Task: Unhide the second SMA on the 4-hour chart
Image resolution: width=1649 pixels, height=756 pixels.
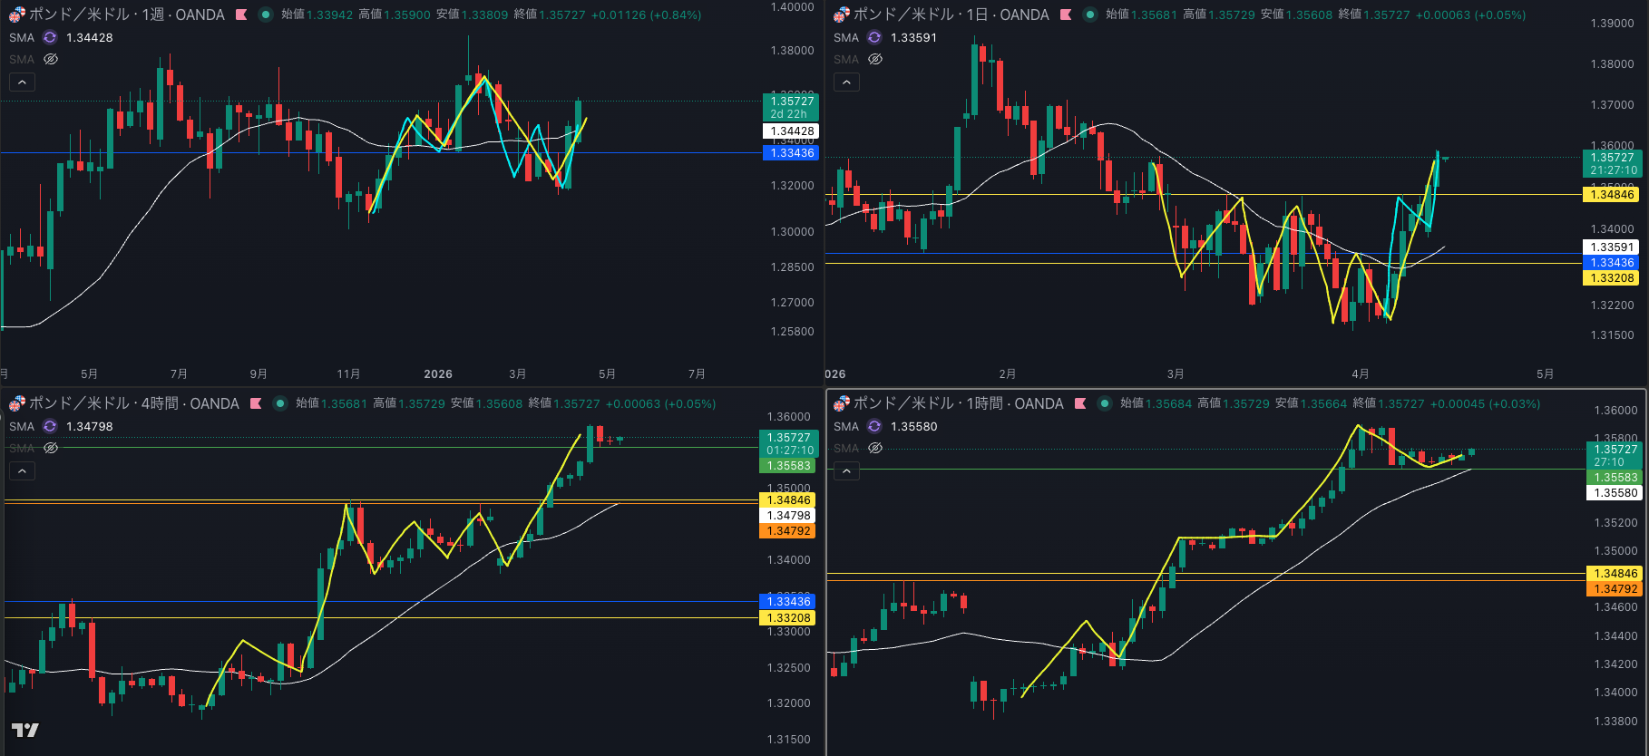Action: point(51,448)
